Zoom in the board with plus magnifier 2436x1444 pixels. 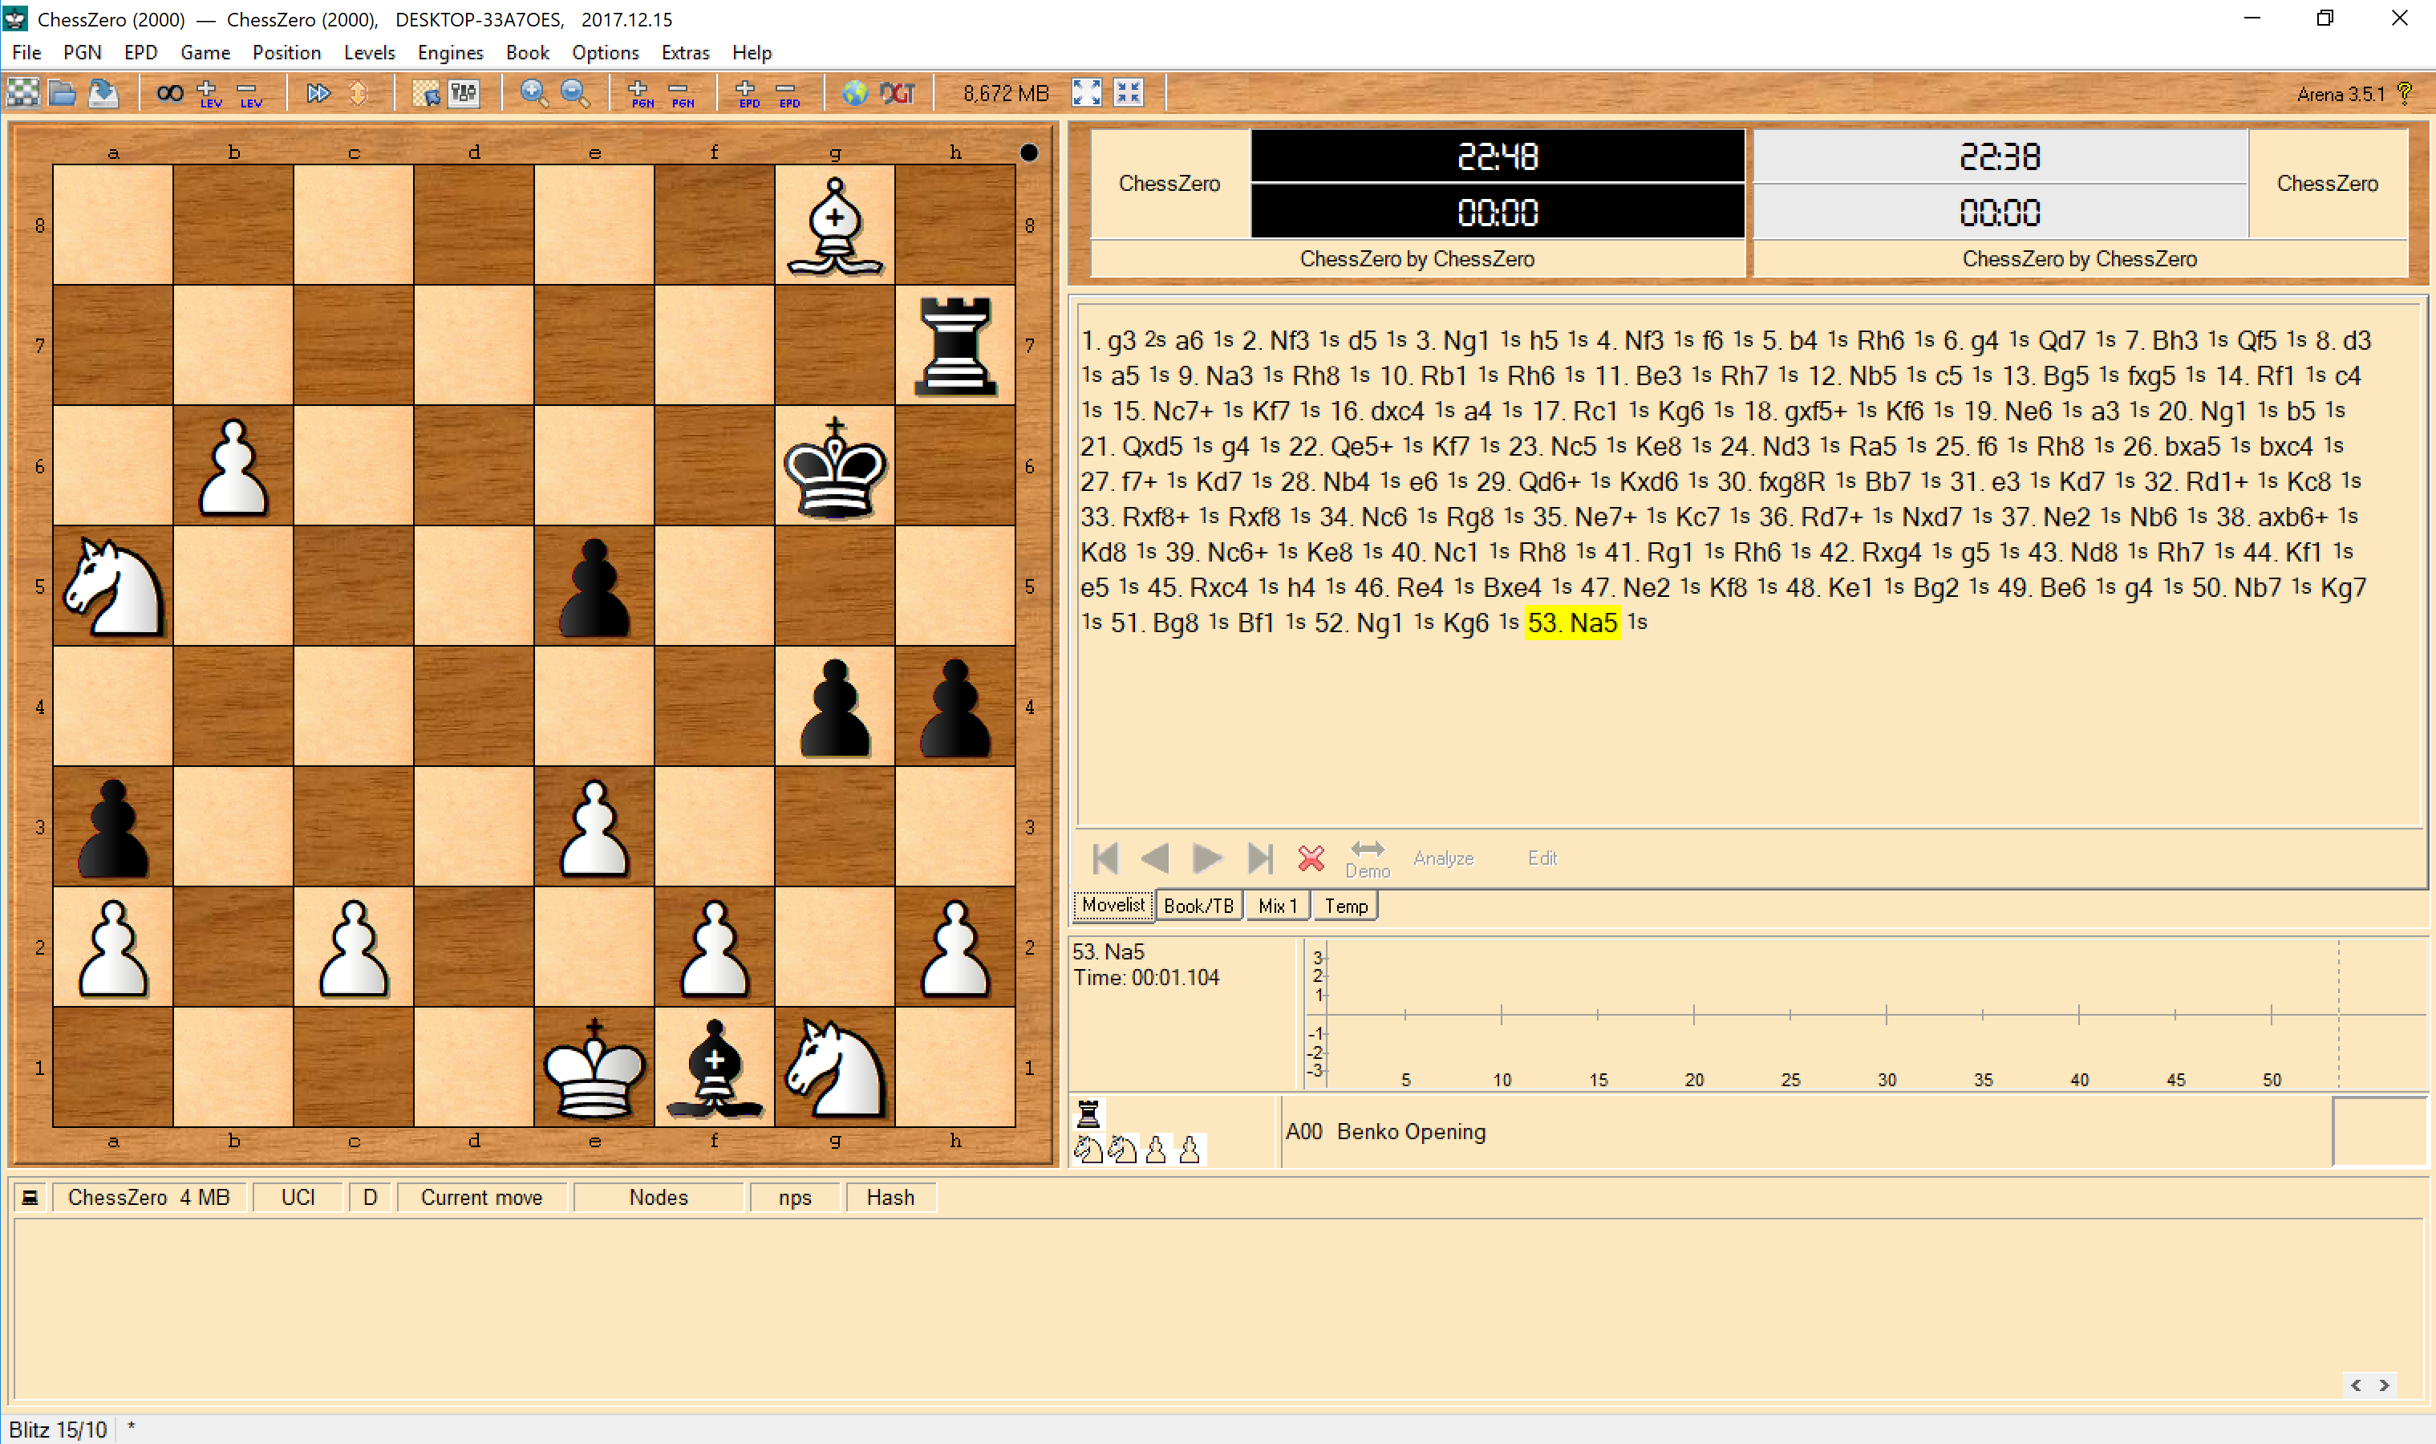pos(533,93)
